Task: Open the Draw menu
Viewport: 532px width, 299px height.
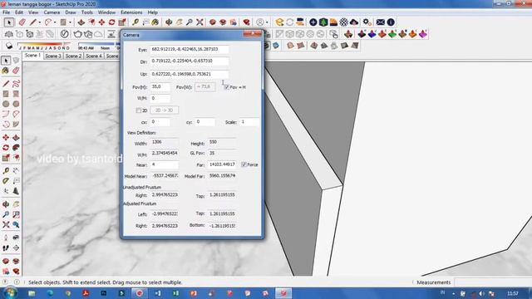Action: [71, 12]
